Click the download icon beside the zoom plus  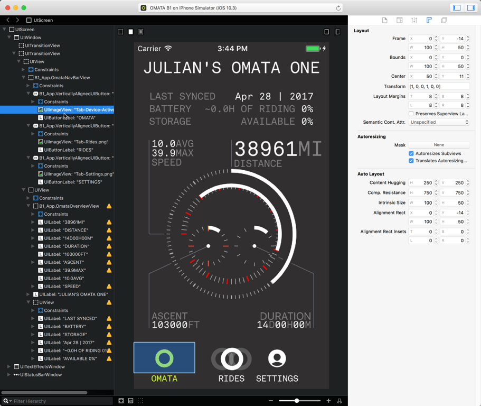pos(339,401)
